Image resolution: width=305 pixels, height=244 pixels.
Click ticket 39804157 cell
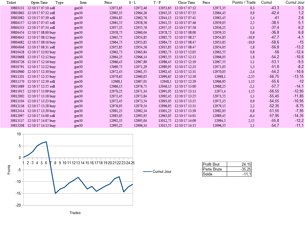(17, 23)
